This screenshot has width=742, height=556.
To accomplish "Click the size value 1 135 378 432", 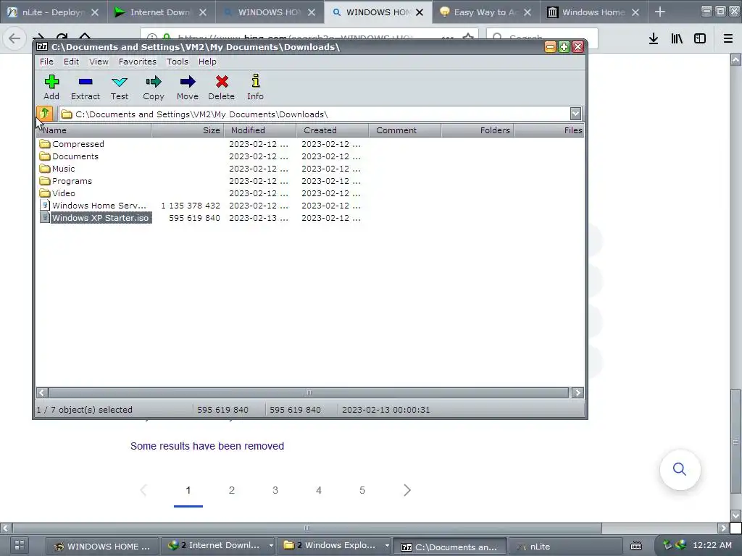I will 191,206.
